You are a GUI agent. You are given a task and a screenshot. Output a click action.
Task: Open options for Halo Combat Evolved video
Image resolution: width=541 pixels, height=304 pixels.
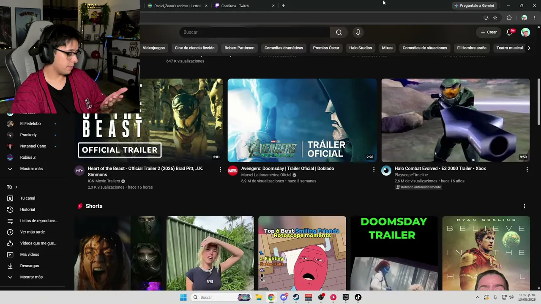point(527,169)
